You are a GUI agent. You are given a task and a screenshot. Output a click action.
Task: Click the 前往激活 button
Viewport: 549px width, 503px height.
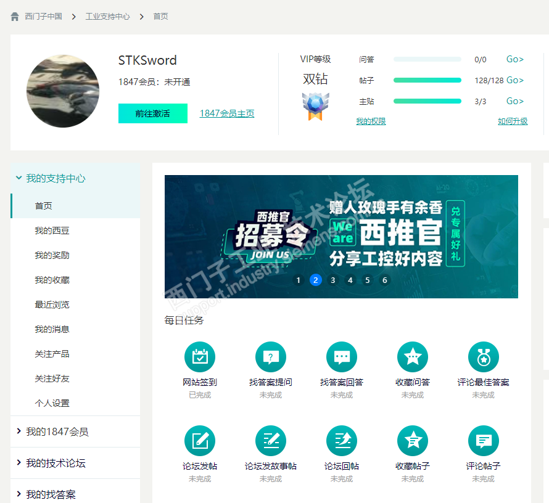(x=152, y=113)
